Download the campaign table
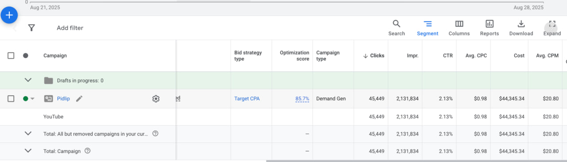This screenshot has height=162, width=567. click(521, 28)
